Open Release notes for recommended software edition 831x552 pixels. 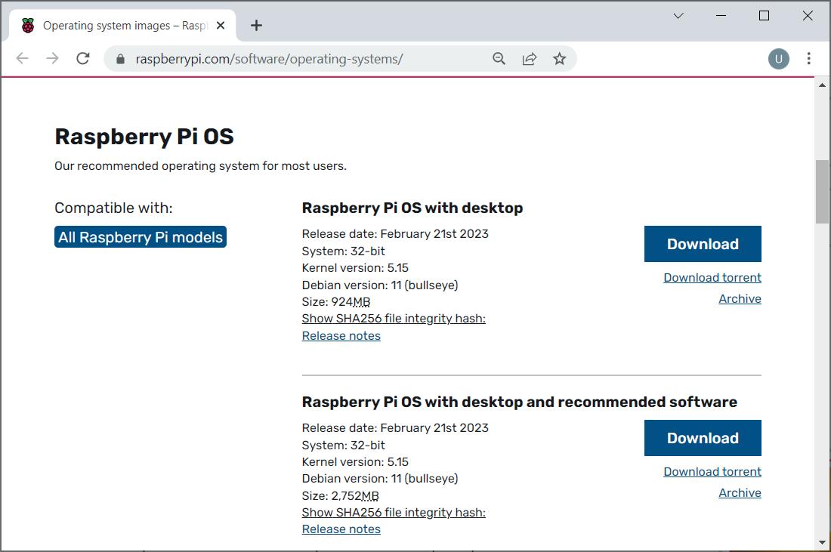tap(341, 529)
